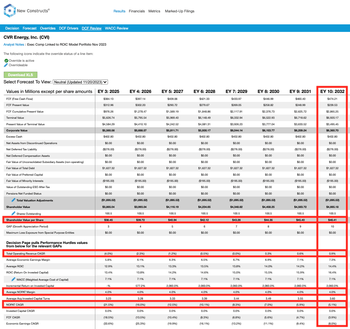Click the FCF CAGR row label
This screenshot has height=329, width=350.
pyautogui.click(x=13, y=317)
